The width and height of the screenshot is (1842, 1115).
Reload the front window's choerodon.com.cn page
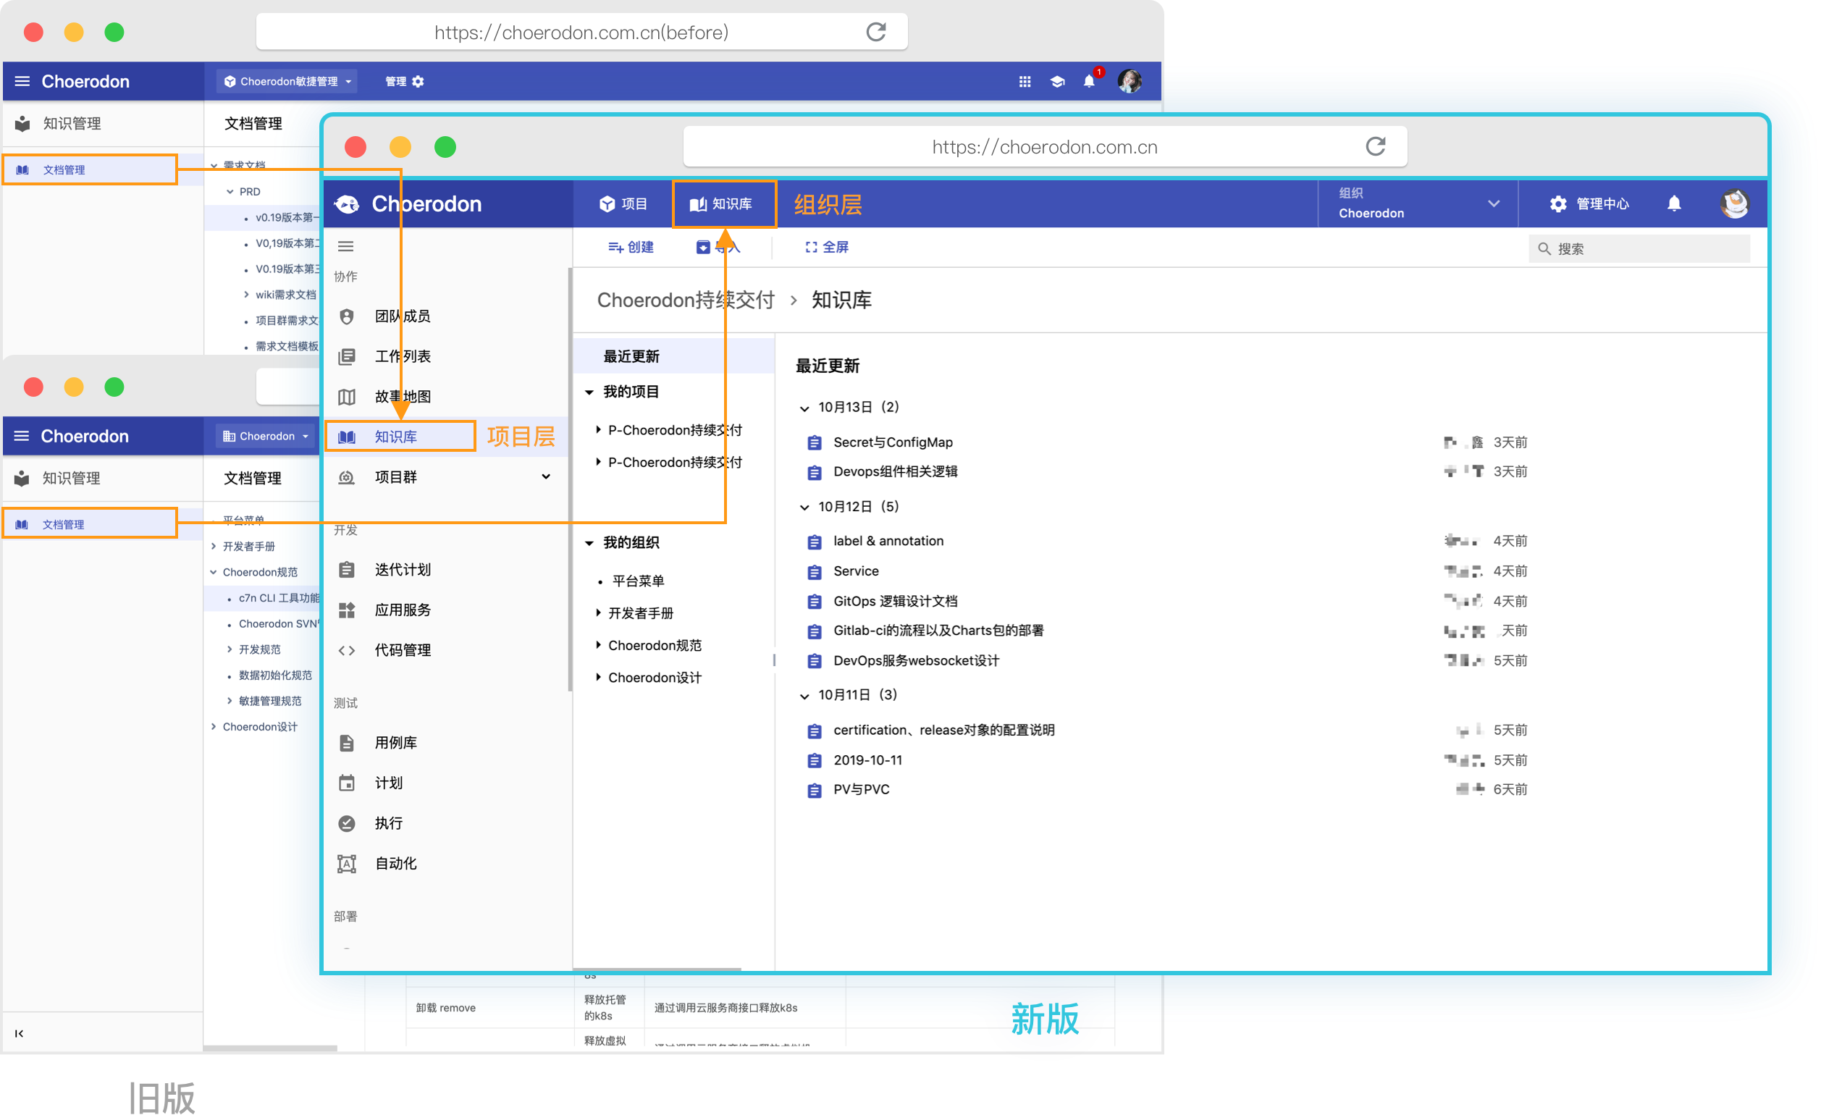[x=1374, y=146]
